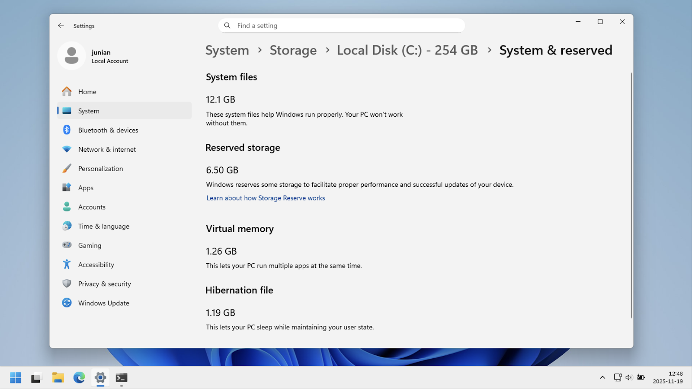Image resolution: width=692 pixels, height=389 pixels.
Task: Click the System monitor icon
Action: (67, 111)
